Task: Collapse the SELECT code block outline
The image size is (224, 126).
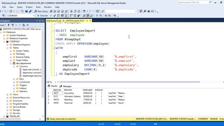Action: (54, 31)
